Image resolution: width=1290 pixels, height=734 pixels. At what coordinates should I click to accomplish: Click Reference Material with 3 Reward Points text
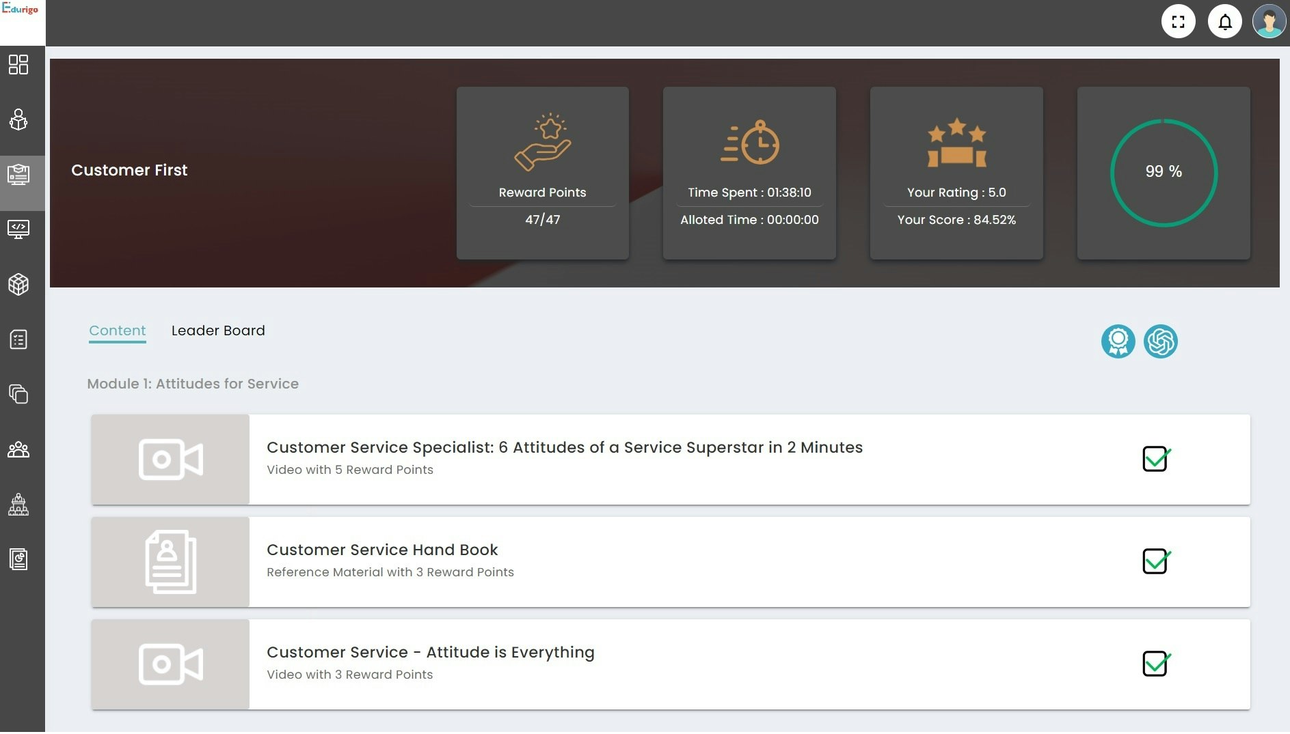click(x=390, y=572)
